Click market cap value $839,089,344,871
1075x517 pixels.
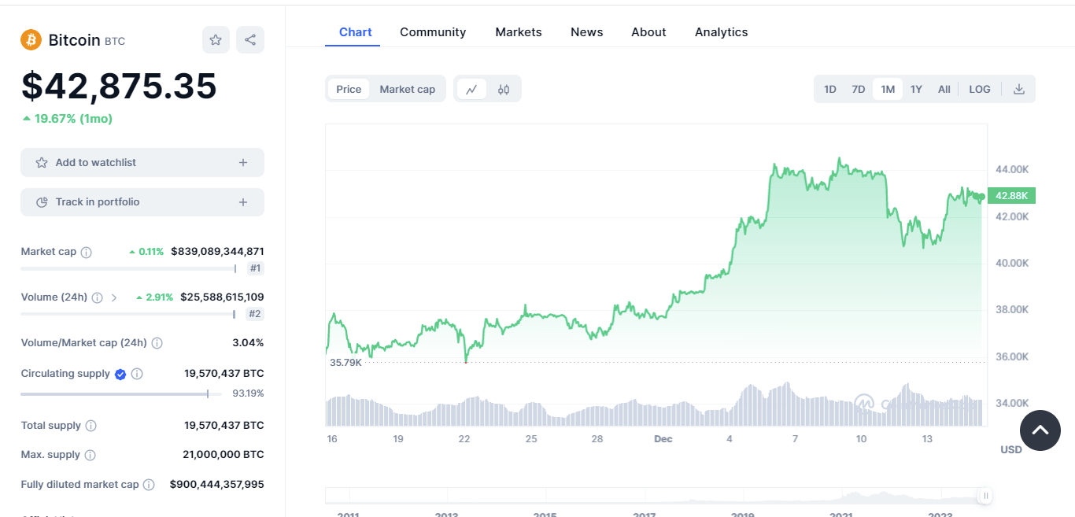(x=217, y=252)
